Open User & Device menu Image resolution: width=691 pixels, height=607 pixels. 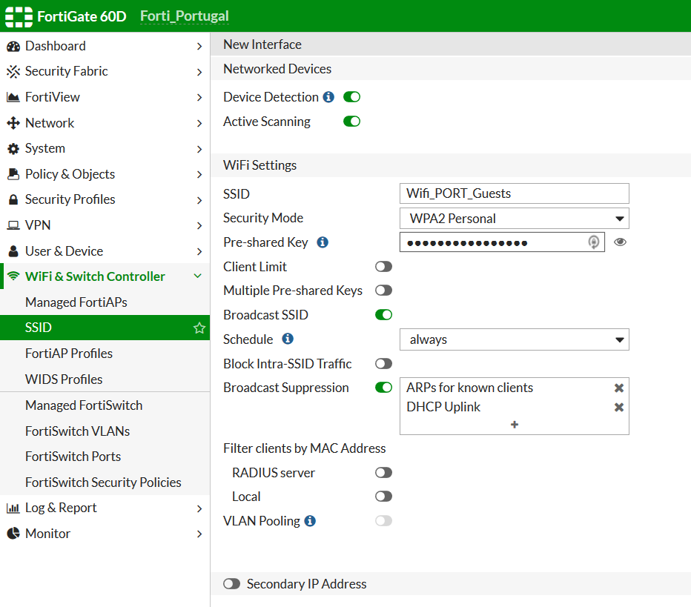point(105,251)
